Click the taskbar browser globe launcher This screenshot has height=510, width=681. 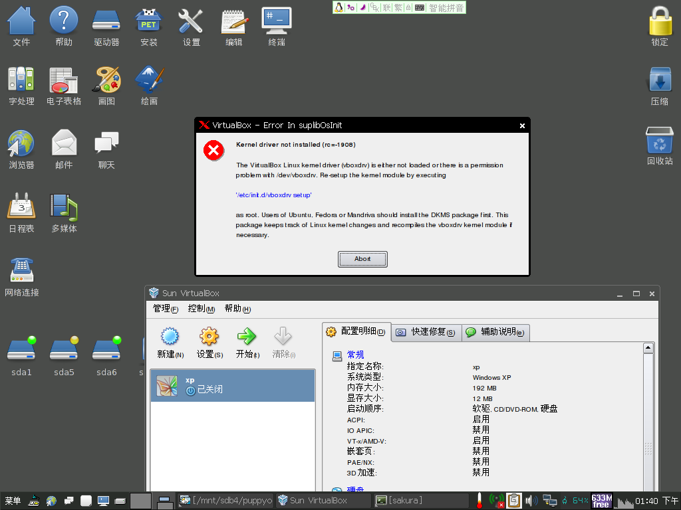pos(51,501)
